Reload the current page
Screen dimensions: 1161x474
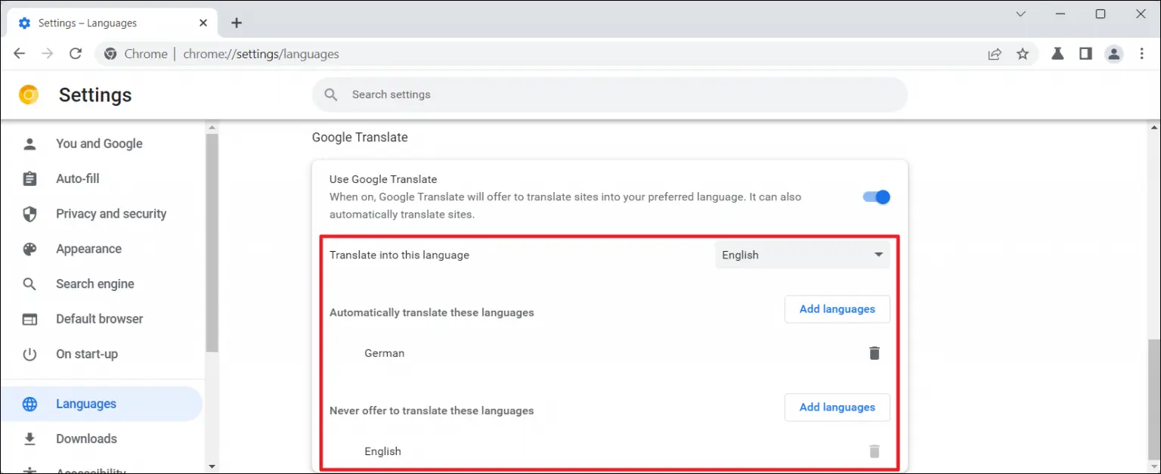pyautogui.click(x=76, y=54)
